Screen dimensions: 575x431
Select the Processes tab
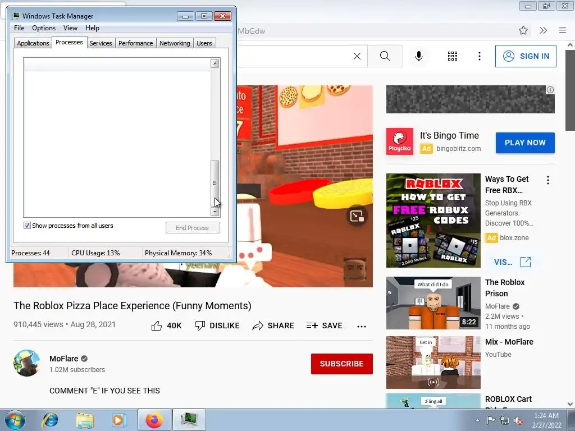[x=69, y=43]
